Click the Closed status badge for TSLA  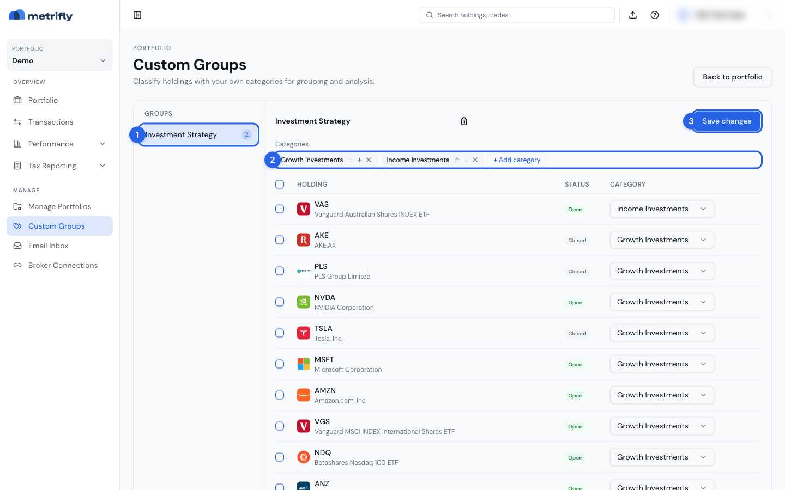pyautogui.click(x=577, y=334)
